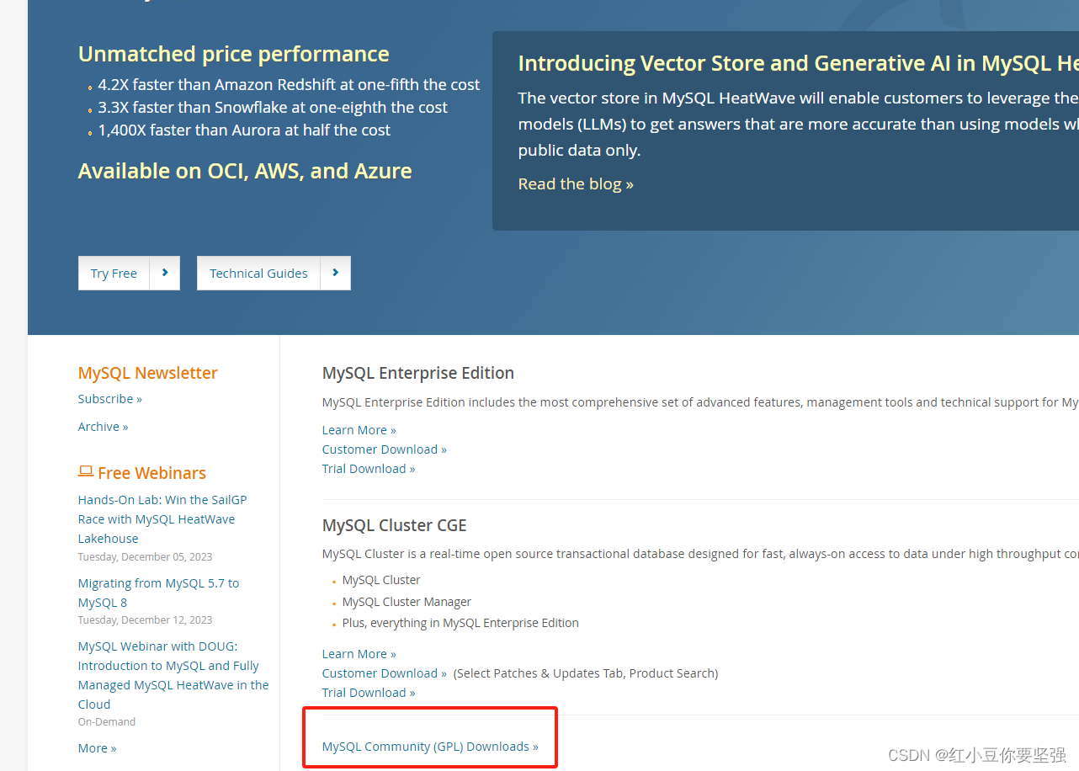Open the Technical Guides button

coord(258,274)
